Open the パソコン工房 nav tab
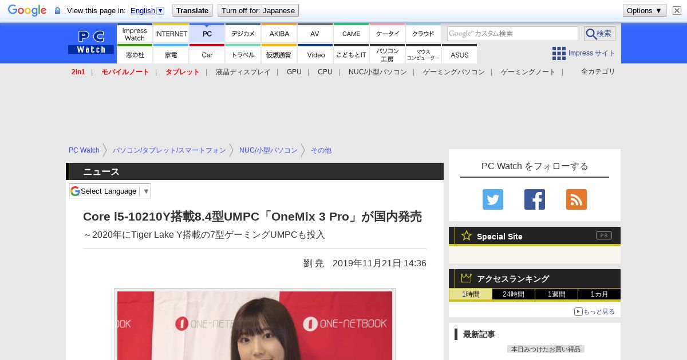The height and width of the screenshot is (360, 687). (x=388, y=54)
